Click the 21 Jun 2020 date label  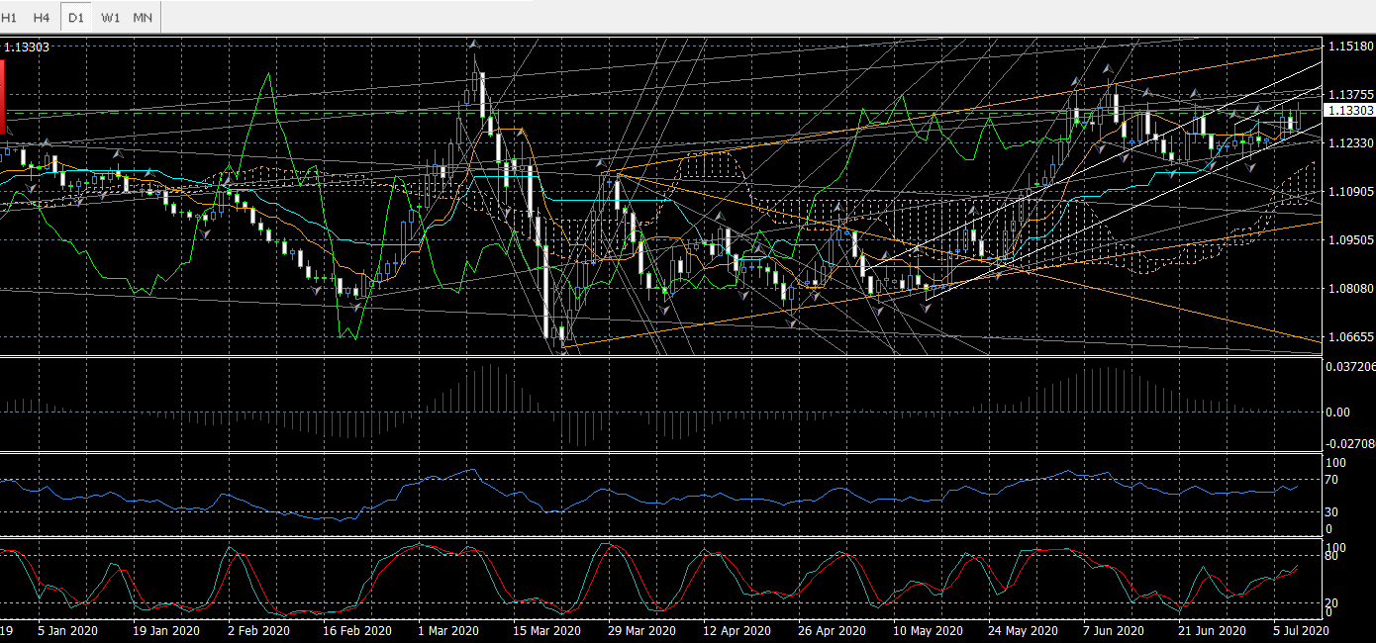tap(1212, 630)
